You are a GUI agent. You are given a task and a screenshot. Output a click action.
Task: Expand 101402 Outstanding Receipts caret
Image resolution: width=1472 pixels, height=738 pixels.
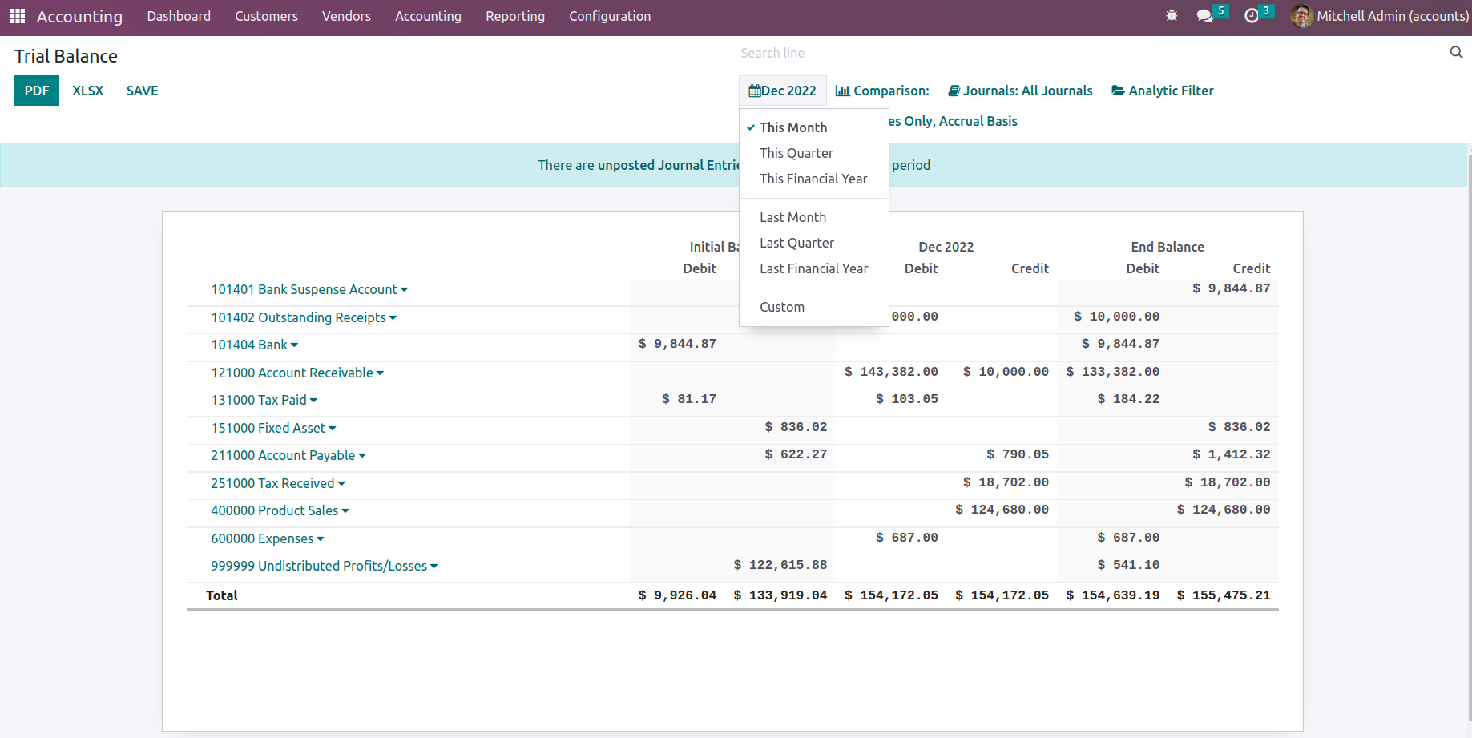393,318
